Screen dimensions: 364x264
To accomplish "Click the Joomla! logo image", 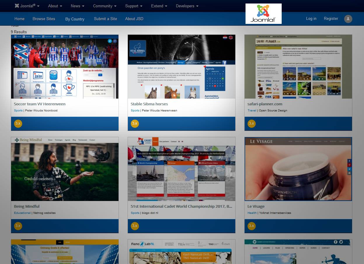I will (x=264, y=14).
